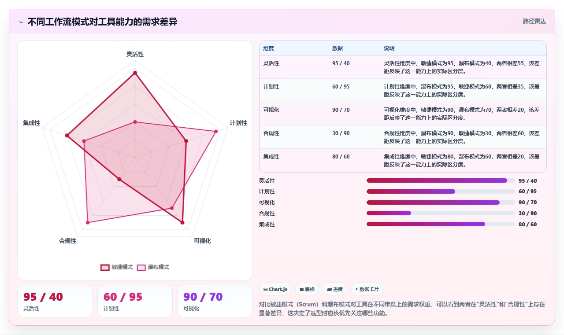Click the 灵活性 axis label on radar
The height and width of the screenshot is (335, 564).
pos(135,54)
